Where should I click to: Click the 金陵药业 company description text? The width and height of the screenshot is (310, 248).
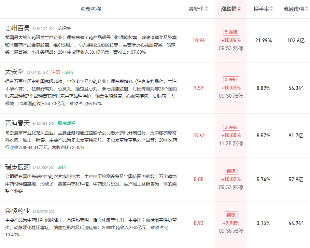click(91, 227)
